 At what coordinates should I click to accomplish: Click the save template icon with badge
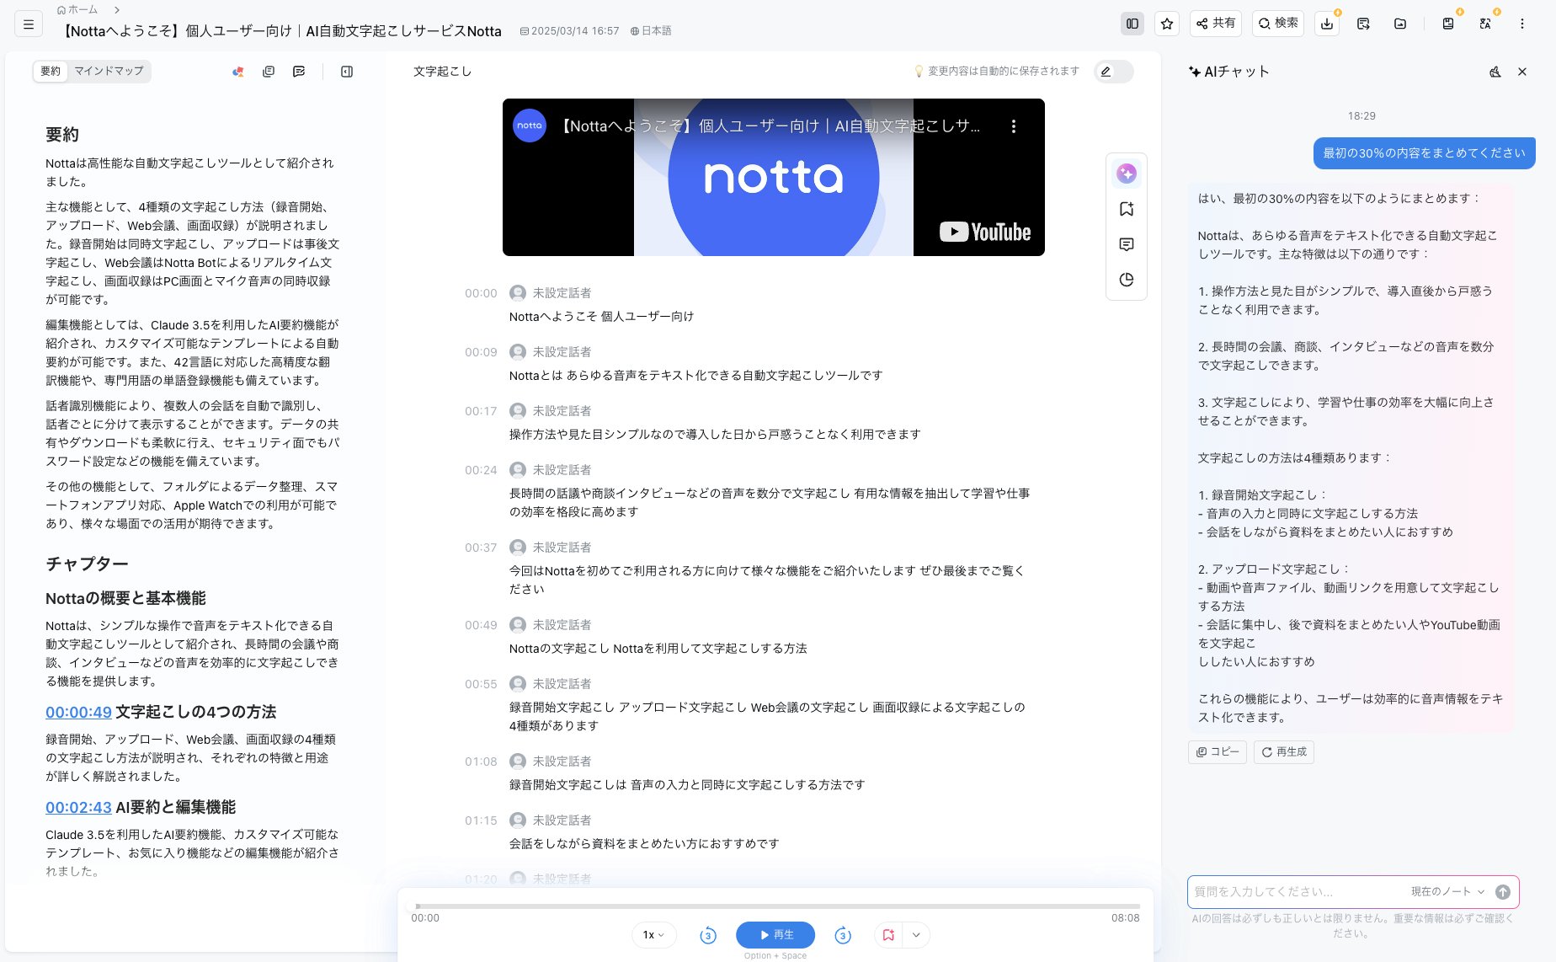click(1448, 24)
